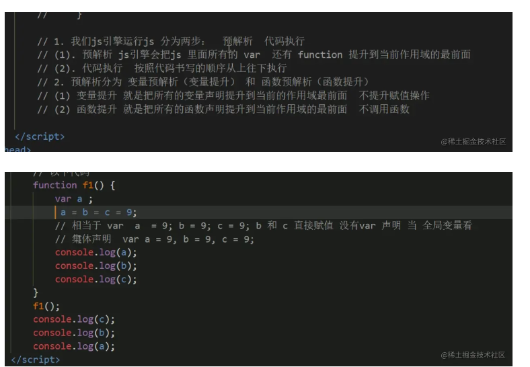Click console.log(c) after the f1() call
Screen dimensions: 530x367
74,320
